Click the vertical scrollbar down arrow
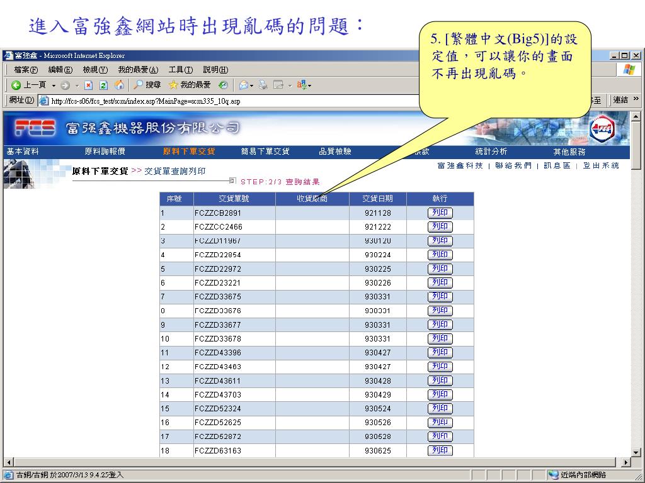The width and height of the screenshot is (645, 483). [636, 452]
